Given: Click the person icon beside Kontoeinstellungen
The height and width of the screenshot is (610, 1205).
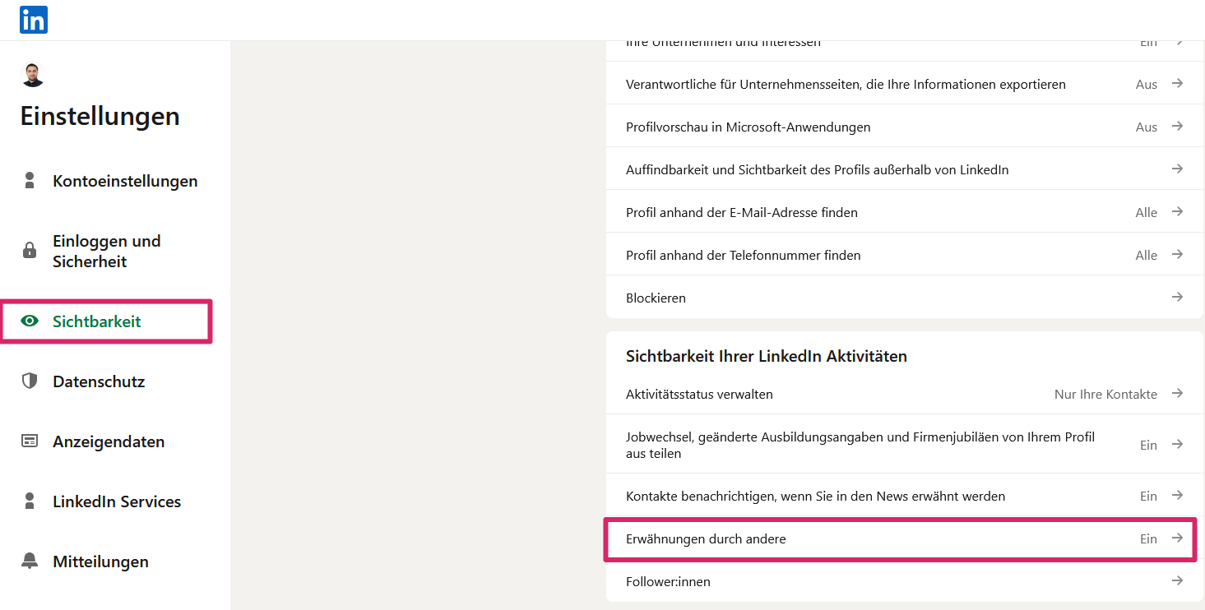Looking at the screenshot, I should tap(30, 181).
